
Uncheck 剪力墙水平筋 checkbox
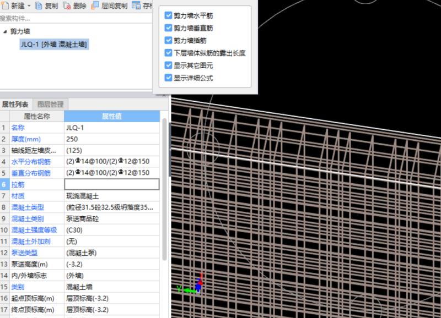pos(168,15)
